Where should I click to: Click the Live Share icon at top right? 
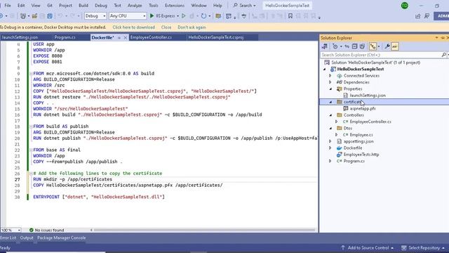418,16
